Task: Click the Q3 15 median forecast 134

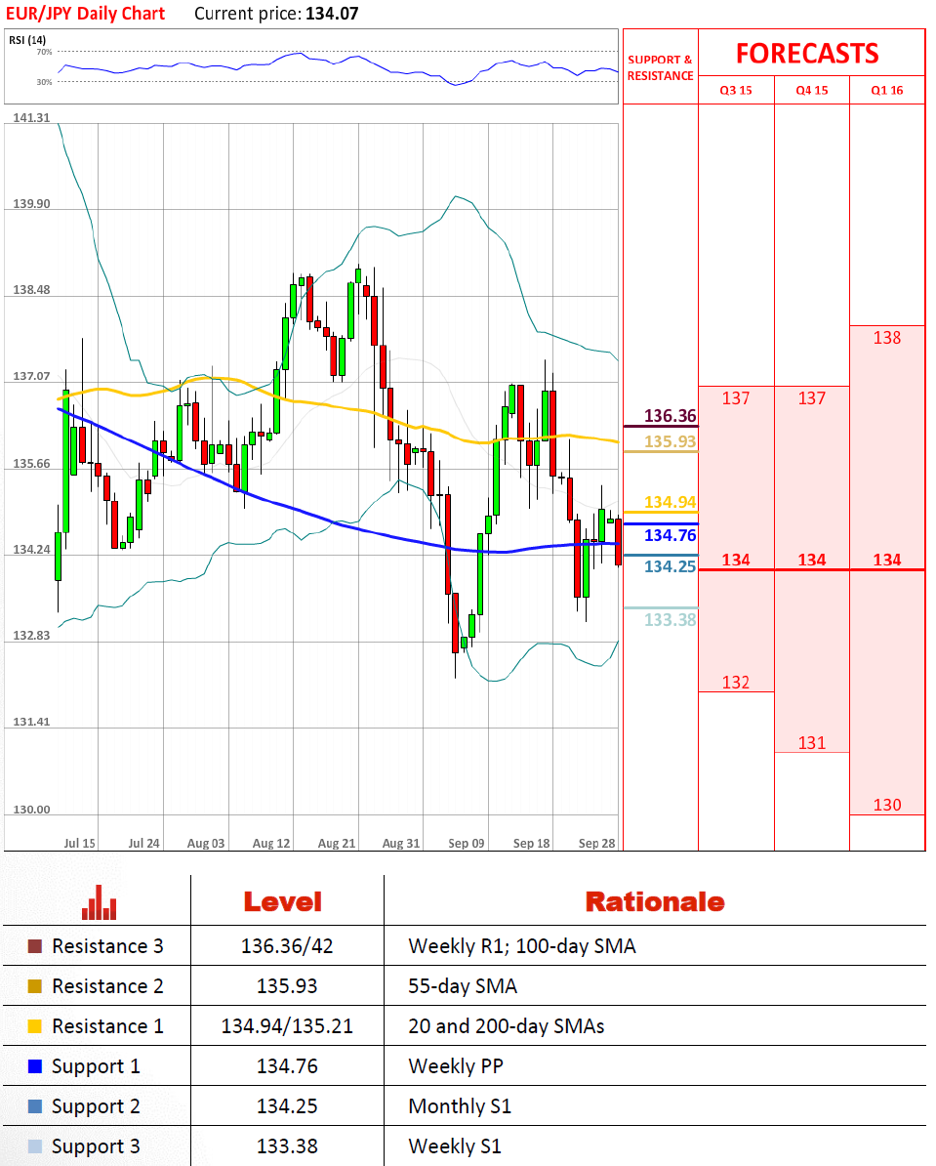Action: 736,560
